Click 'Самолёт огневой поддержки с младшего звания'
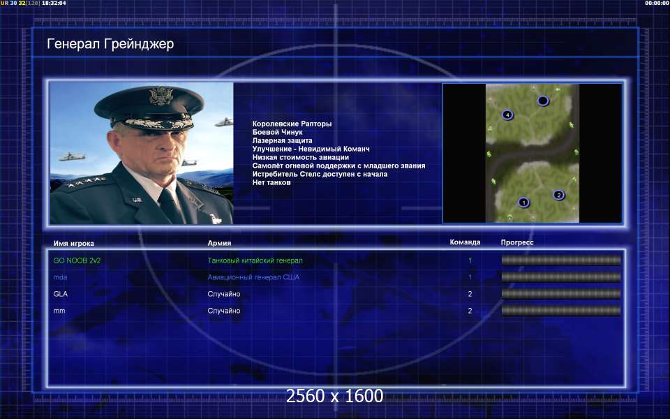Image resolution: width=670 pixels, height=419 pixels. [338, 166]
